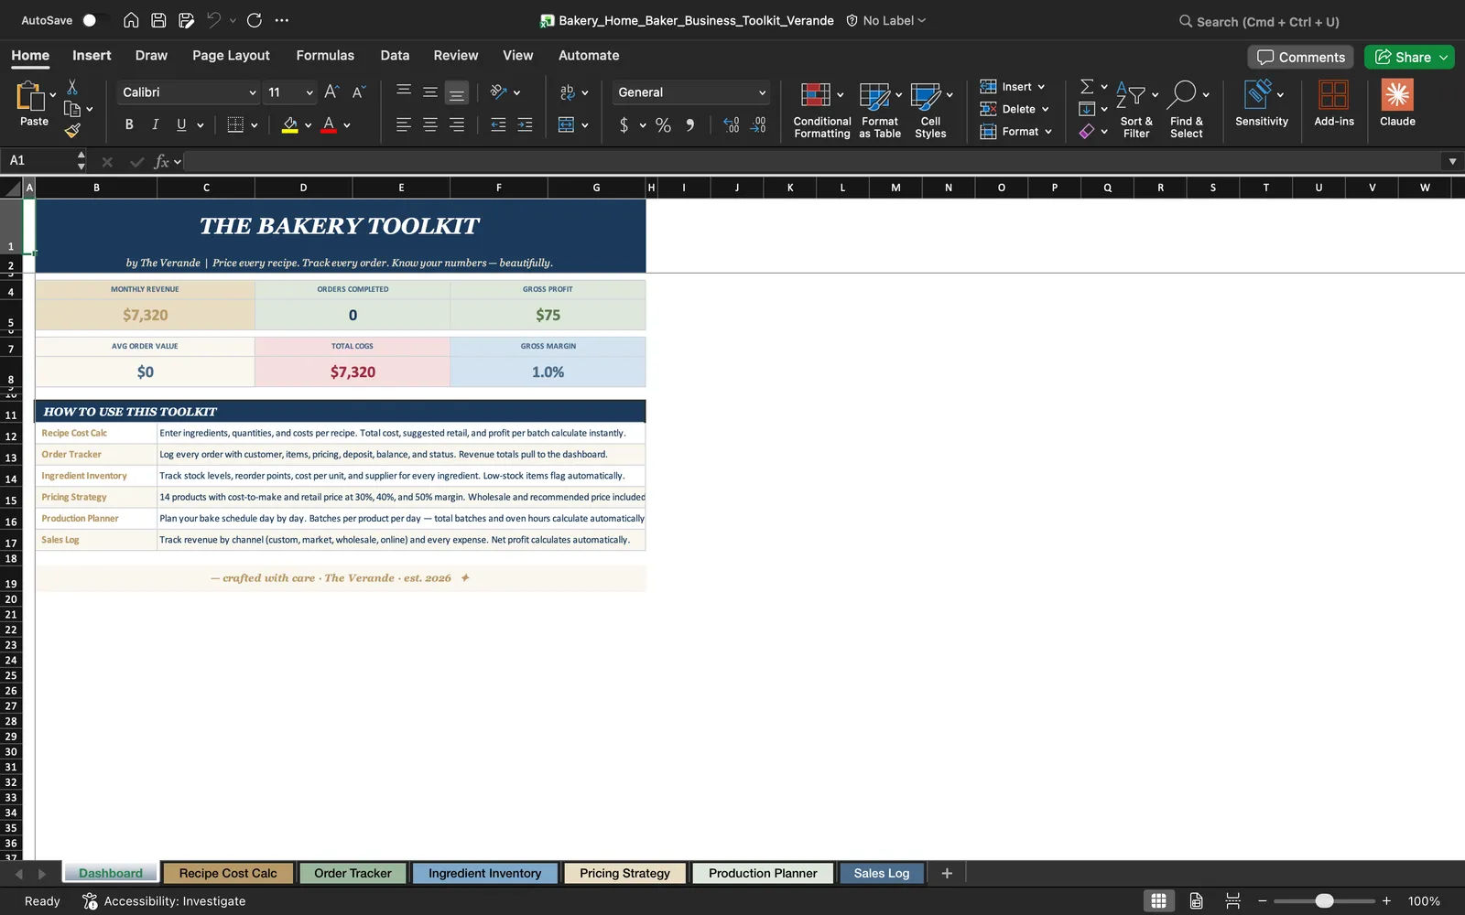1465x915 pixels.
Task: Open the Formulas ribbon tab
Action: click(x=325, y=55)
